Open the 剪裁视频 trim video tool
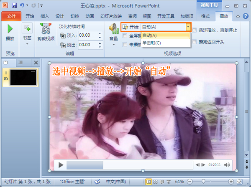Viewport: 251px width, 187px height. coord(46,32)
